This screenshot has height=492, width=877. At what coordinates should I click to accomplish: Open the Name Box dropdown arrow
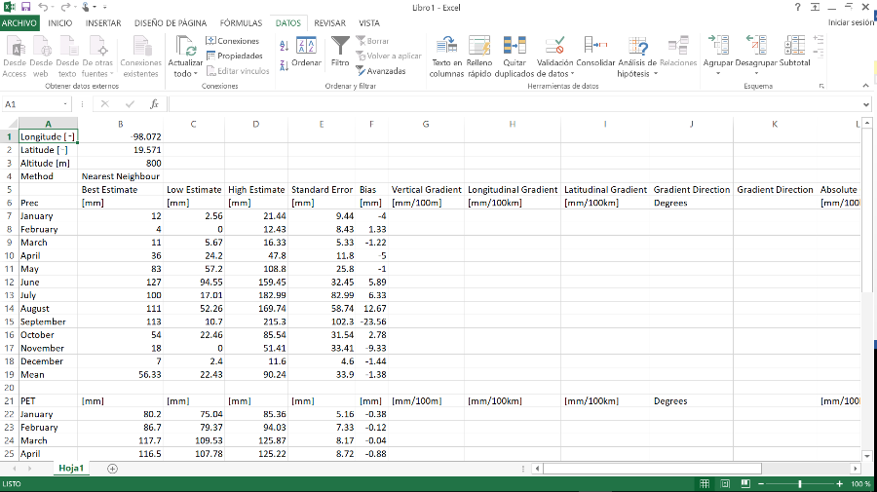pos(65,104)
